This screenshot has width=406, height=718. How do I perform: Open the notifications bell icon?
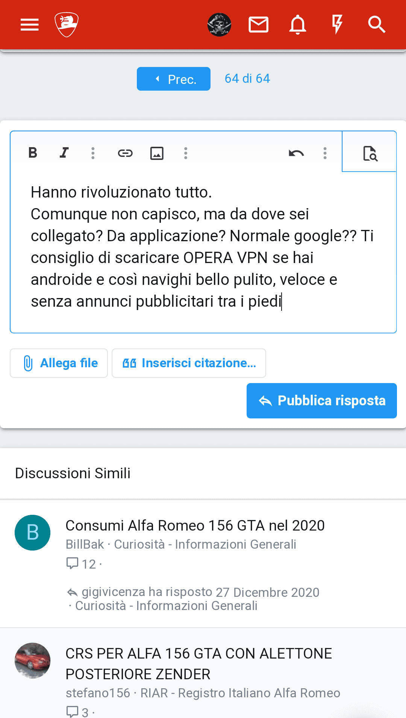[x=298, y=25]
